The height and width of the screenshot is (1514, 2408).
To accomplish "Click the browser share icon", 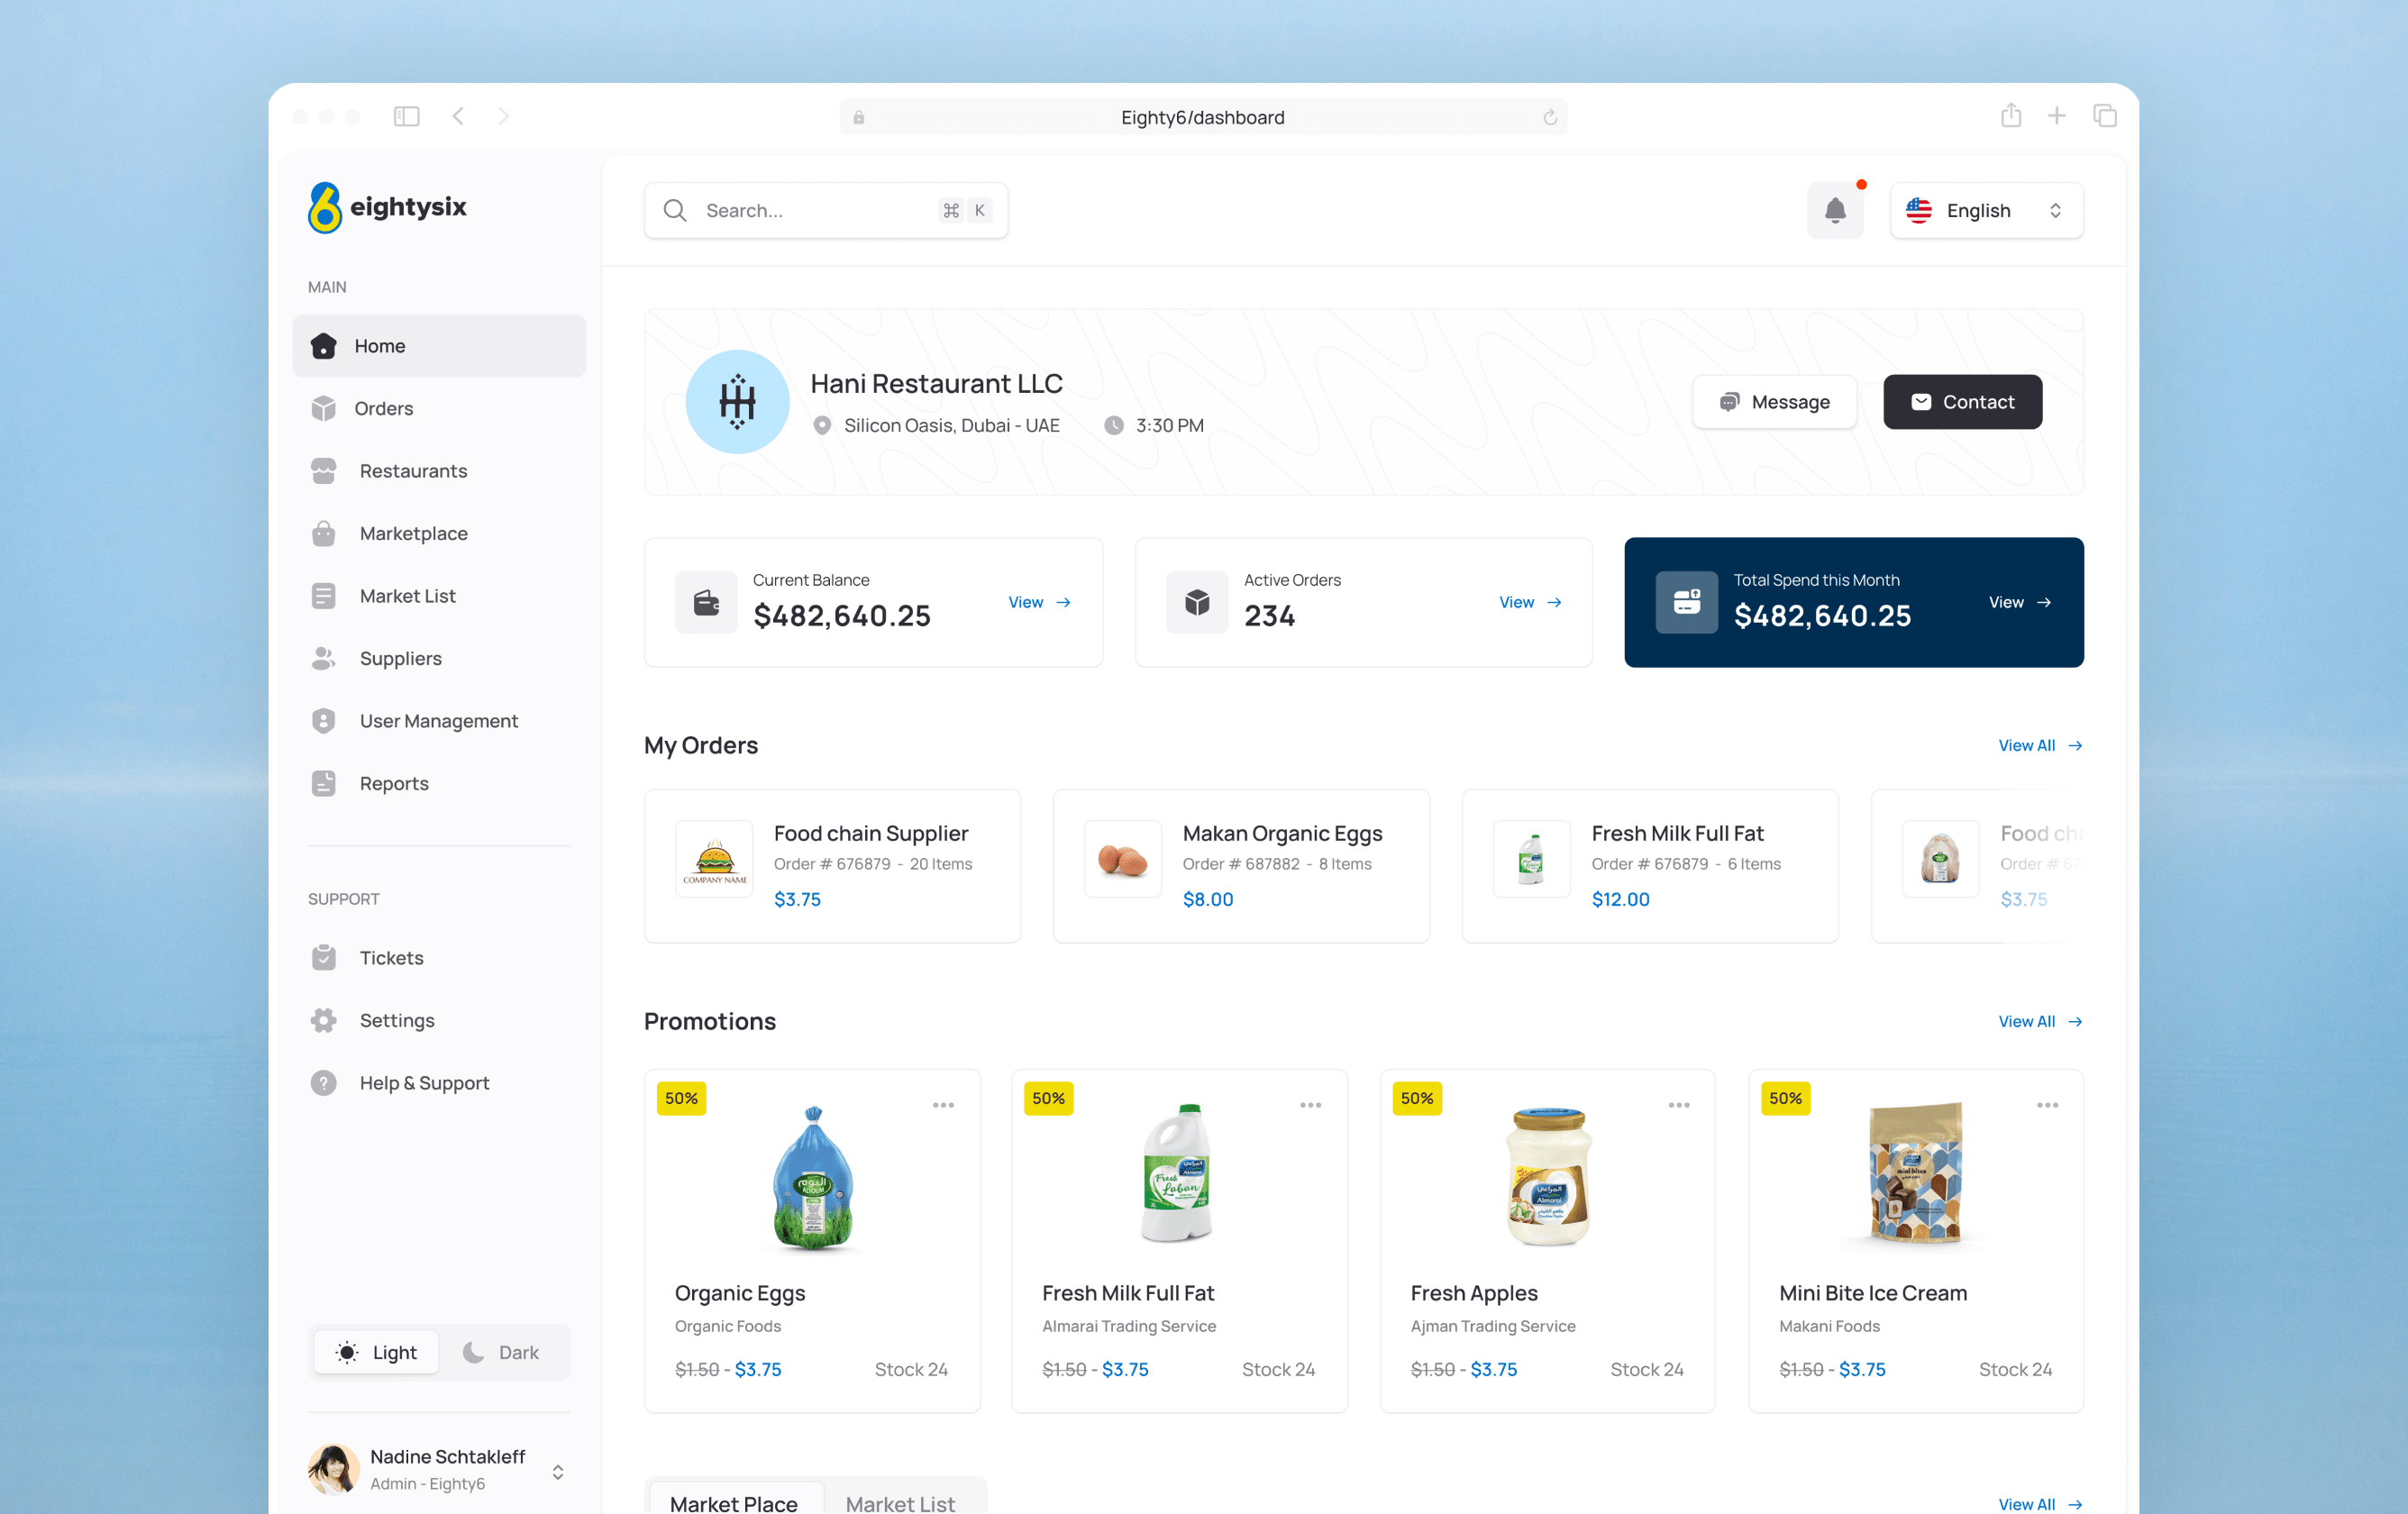I will pyautogui.click(x=2011, y=116).
